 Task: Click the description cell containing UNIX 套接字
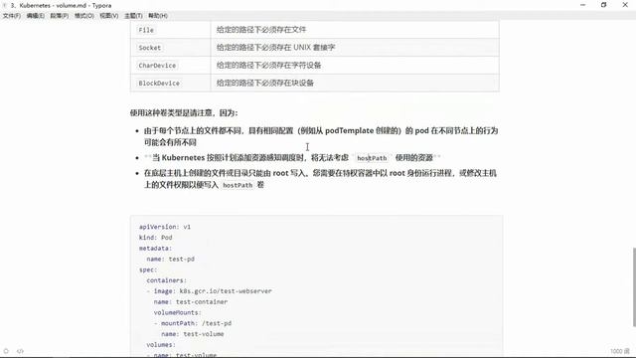tap(355, 48)
